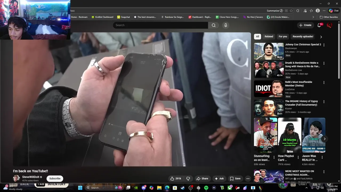Click the Create button on YouTube

tap(305, 25)
